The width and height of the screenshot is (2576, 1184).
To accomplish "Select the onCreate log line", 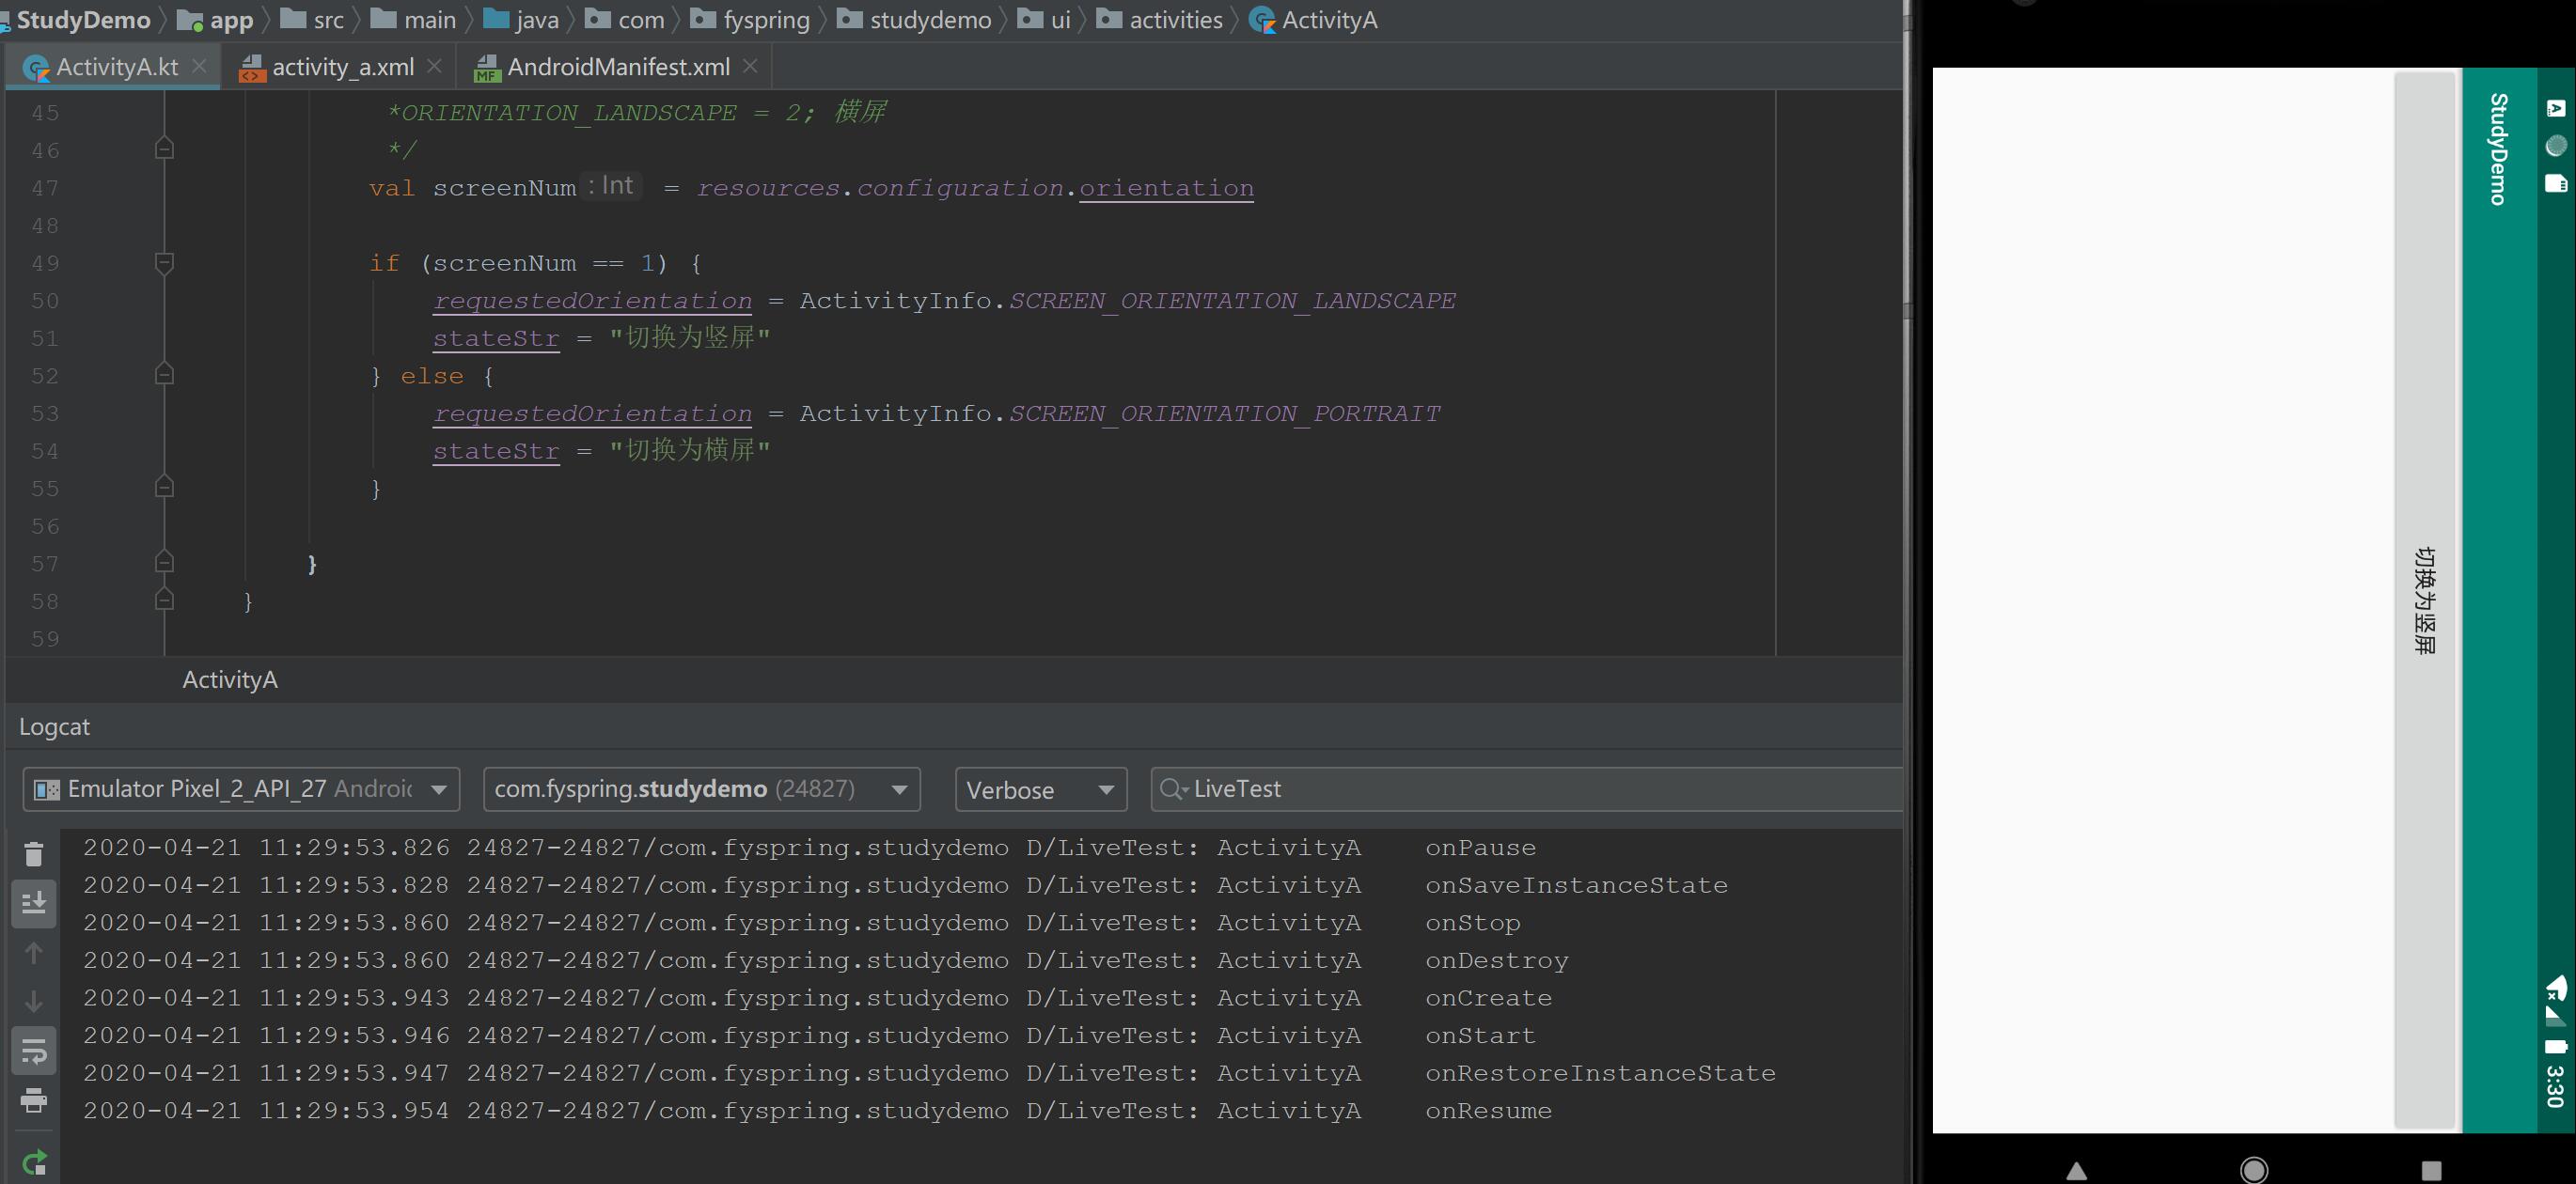I will click(x=817, y=998).
